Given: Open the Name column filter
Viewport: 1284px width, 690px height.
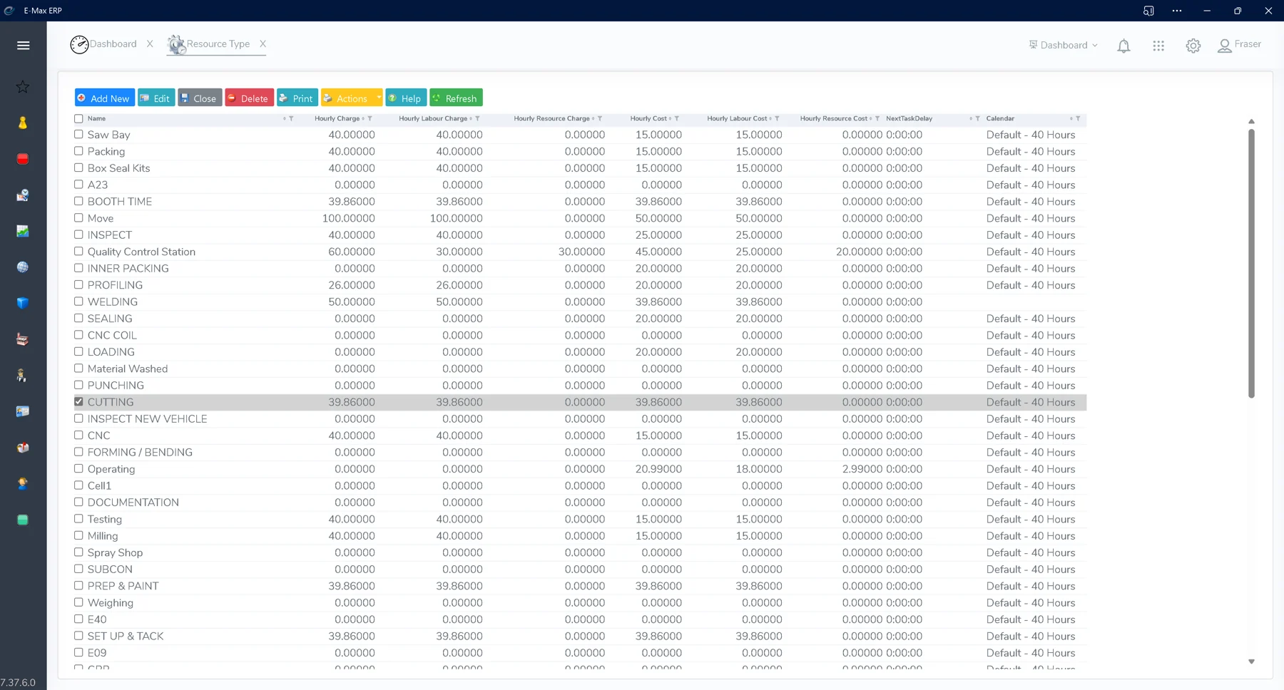Looking at the screenshot, I should pos(291,118).
